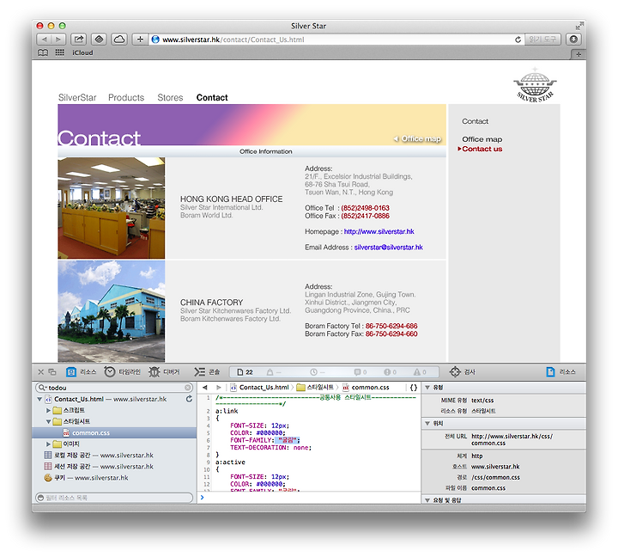Detach inspector into separate window
618x557 pixels.
coord(52,372)
